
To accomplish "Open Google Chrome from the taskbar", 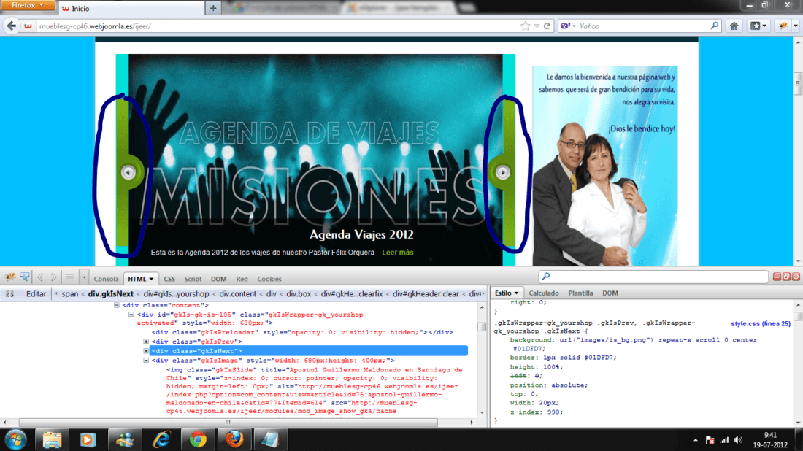I will [198, 440].
